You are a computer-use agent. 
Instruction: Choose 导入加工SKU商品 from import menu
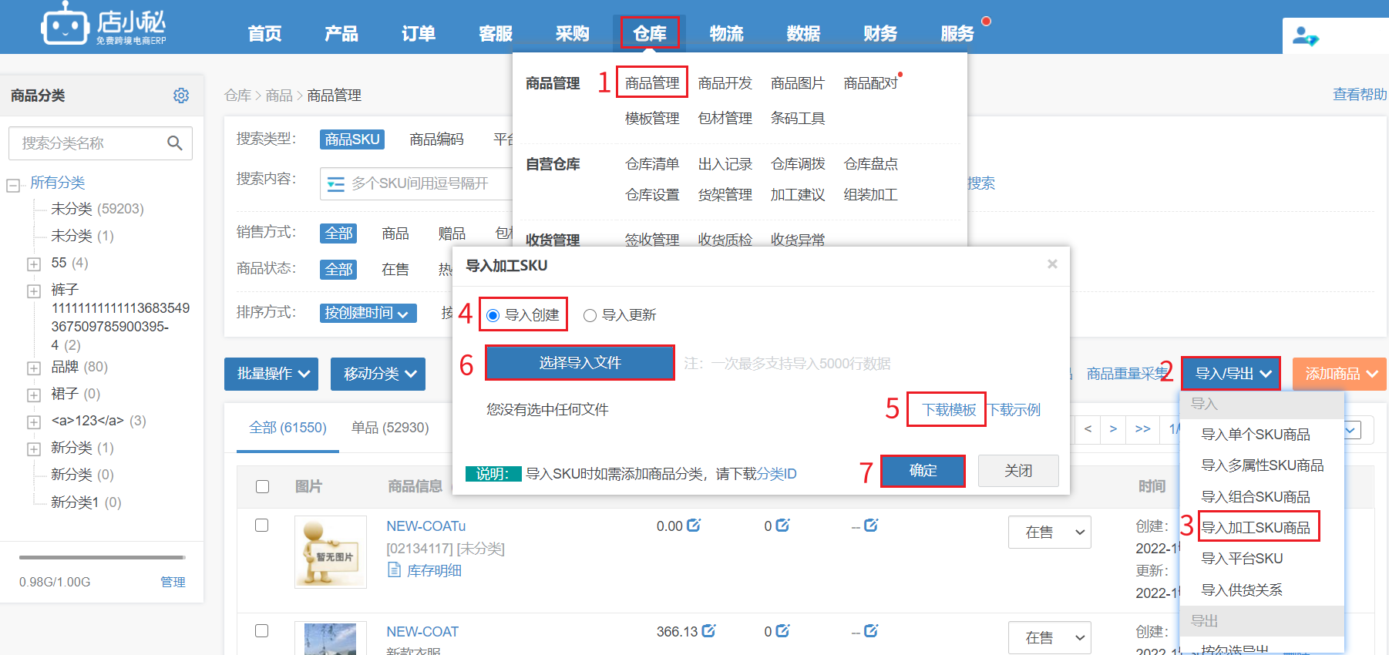pos(1256,528)
